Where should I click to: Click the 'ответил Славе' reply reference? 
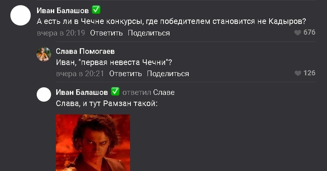click(x=149, y=93)
